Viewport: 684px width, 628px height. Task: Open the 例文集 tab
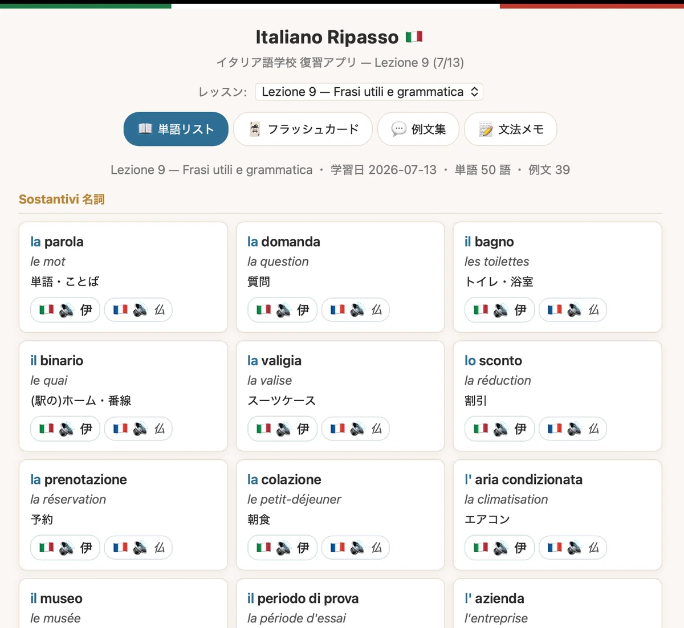pyautogui.click(x=418, y=129)
